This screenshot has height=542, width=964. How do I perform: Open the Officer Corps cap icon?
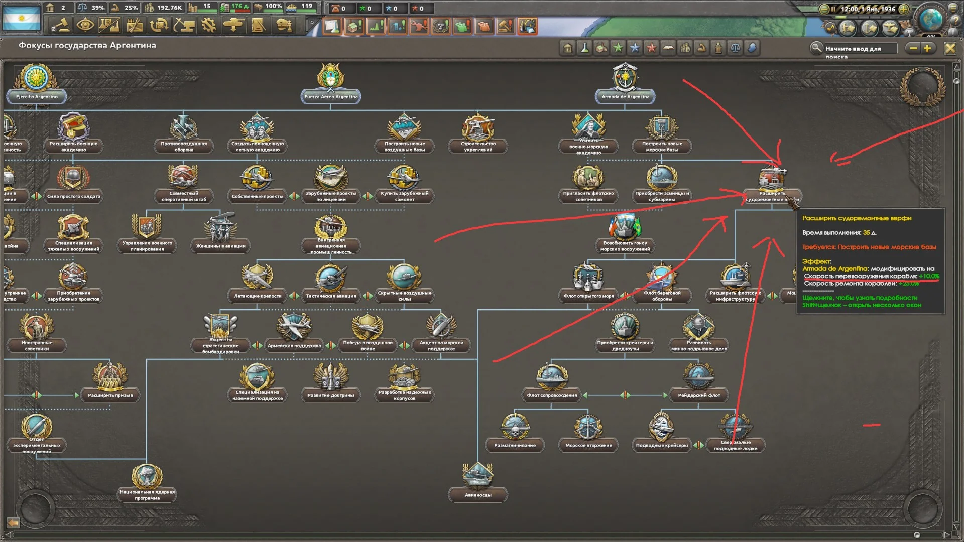284,25
